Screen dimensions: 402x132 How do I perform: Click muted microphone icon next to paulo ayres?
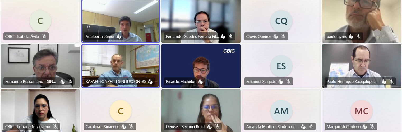(358, 37)
